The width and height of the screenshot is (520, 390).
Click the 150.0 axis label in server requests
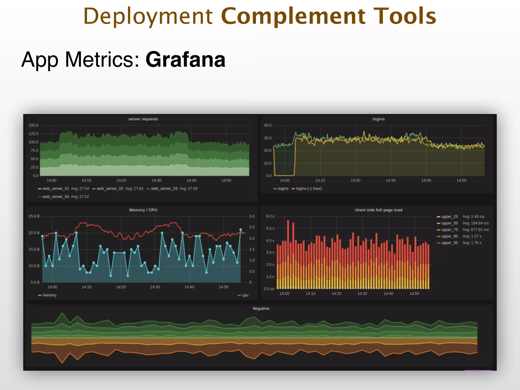[33, 125]
